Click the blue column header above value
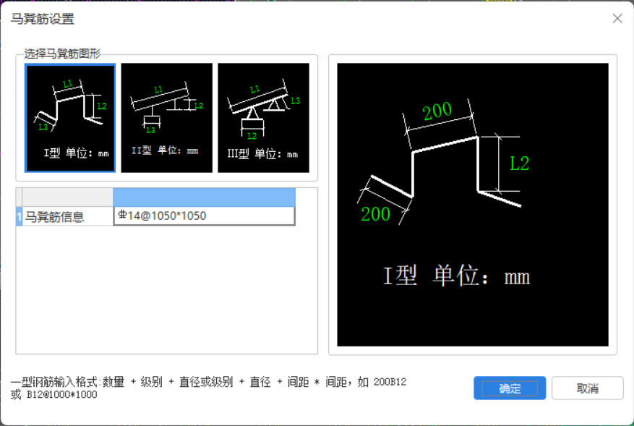This screenshot has width=634, height=426. [204, 197]
